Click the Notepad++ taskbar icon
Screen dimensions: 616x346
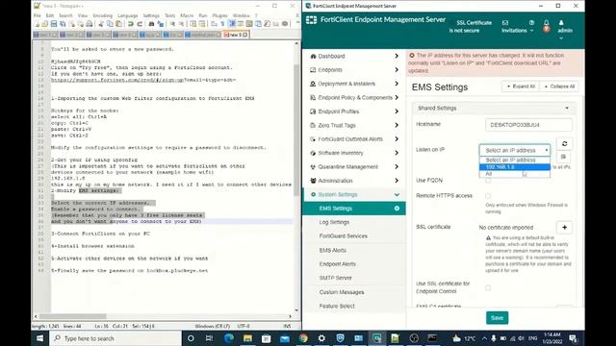pyautogui.click(x=396, y=337)
